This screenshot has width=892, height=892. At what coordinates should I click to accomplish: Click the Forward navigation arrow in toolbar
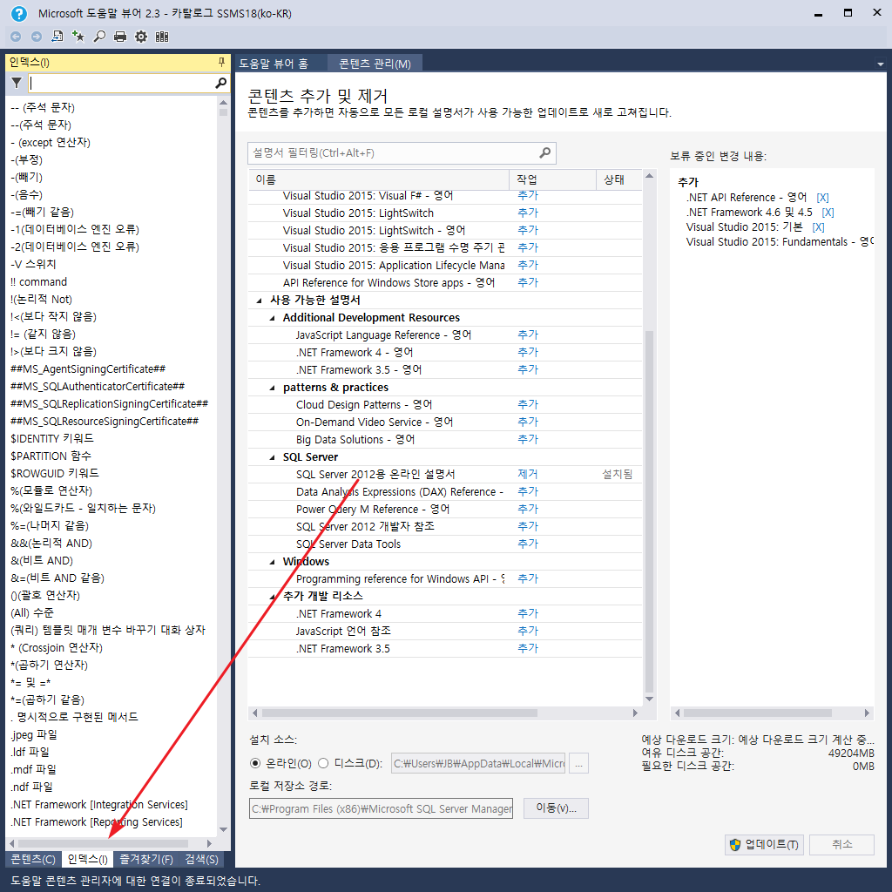click(x=37, y=37)
